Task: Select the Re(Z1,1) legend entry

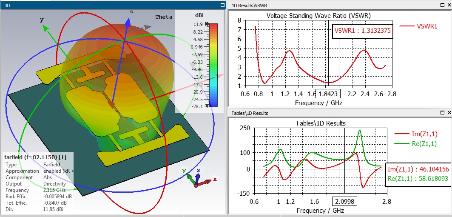Action: click(416, 143)
